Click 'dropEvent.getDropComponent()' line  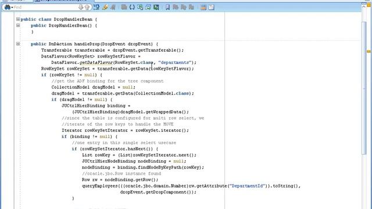[x=158, y=192]
